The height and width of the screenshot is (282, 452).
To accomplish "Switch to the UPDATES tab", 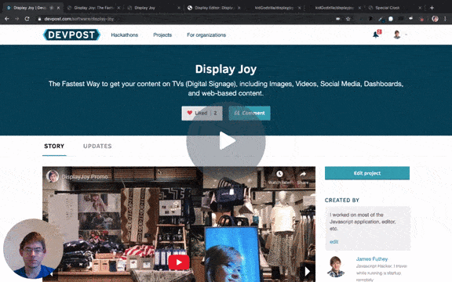I will coord(97,146).
